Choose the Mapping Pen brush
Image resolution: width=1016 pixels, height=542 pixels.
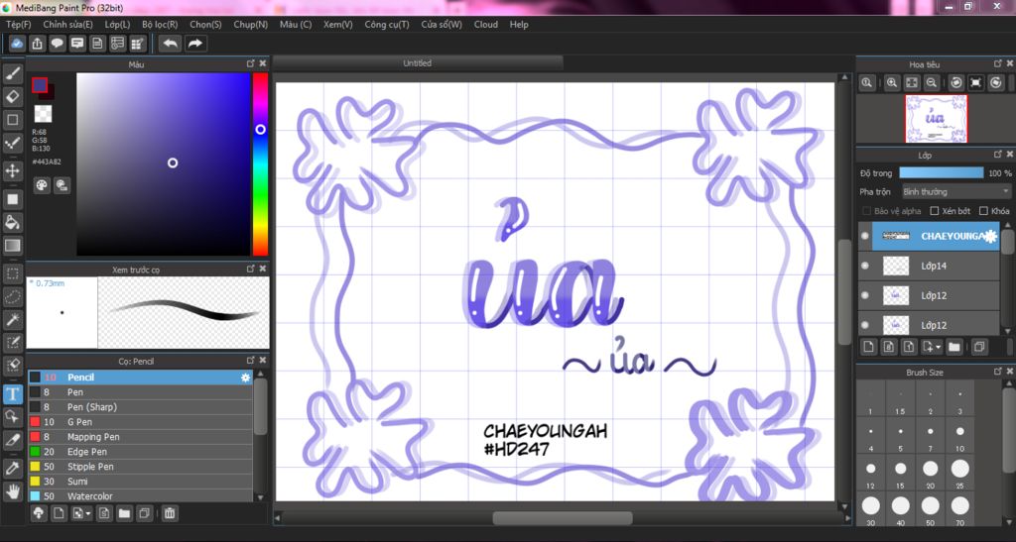pos(140,437)
